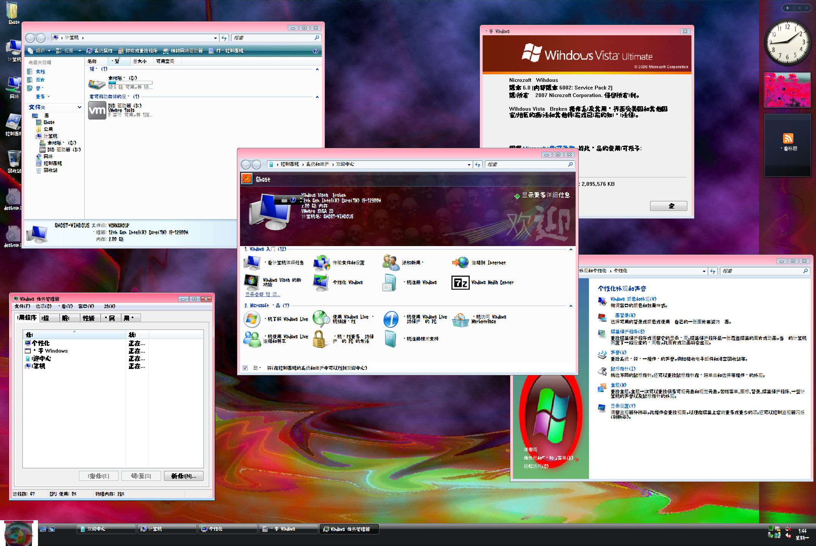816x546 pixels.
Task: Collapse the Windows getting started section
Action: 571,249
